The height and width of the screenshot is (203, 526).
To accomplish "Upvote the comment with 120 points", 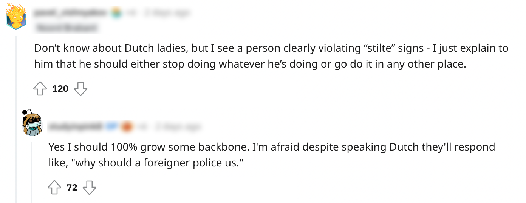I will coord(40,89).
